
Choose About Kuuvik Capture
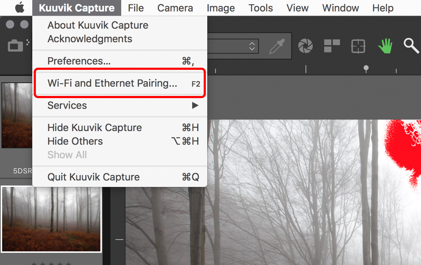click(x=120, y=25)
